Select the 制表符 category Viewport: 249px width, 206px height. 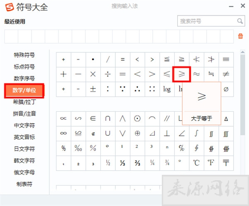point(24,184)
